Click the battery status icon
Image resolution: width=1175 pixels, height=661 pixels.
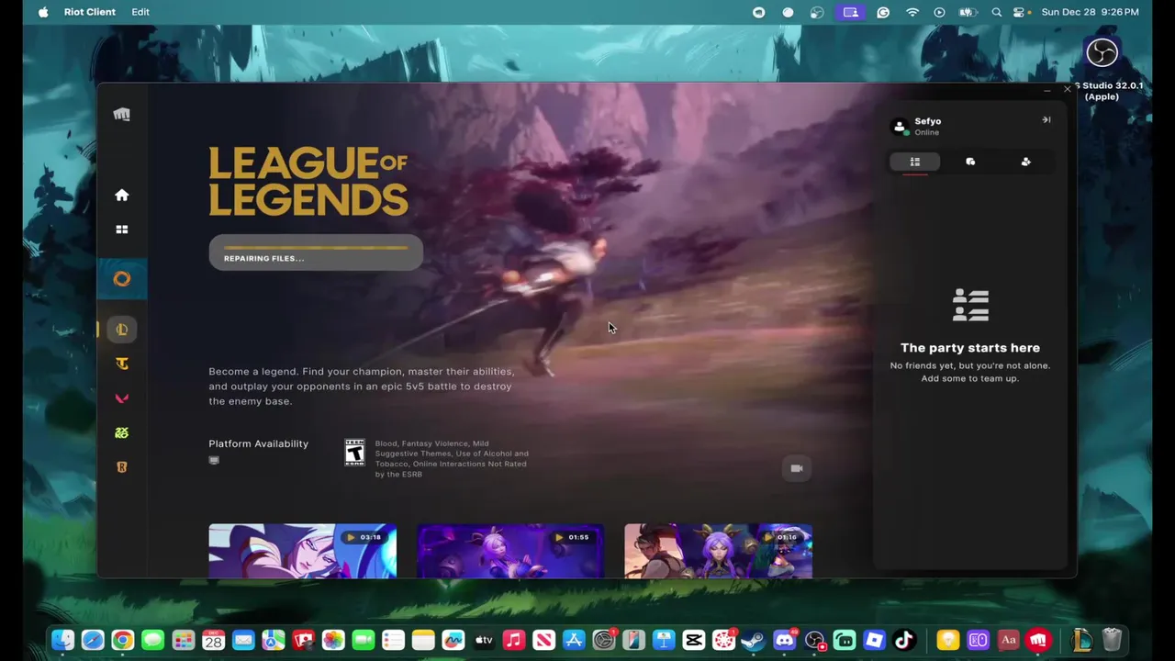pyautogui.click(x=967, y=12)
